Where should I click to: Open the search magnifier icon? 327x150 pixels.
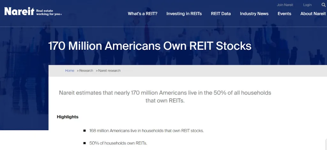[x=323, y=5]
